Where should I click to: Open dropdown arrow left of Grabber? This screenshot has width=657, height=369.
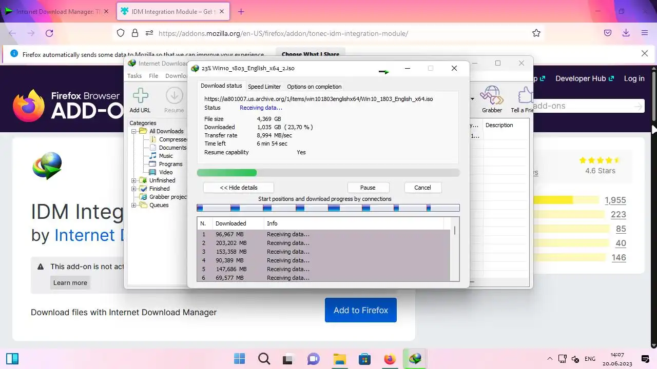(x=472, y=98)
